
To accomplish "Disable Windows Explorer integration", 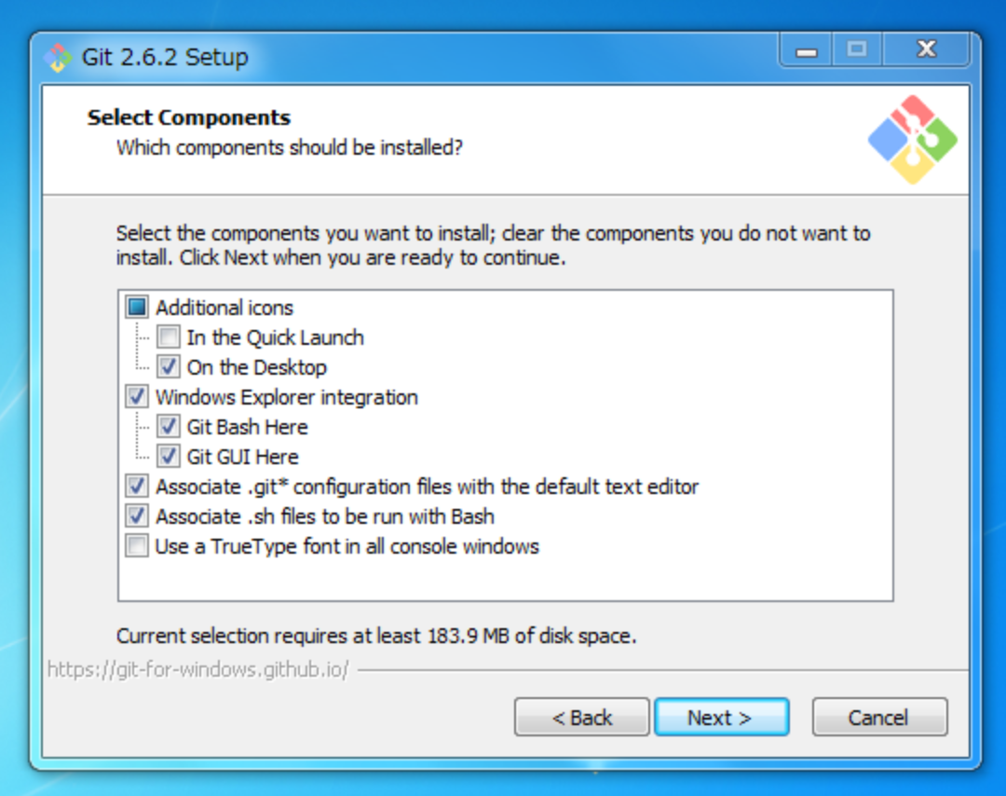I will [x=137, y=397].
